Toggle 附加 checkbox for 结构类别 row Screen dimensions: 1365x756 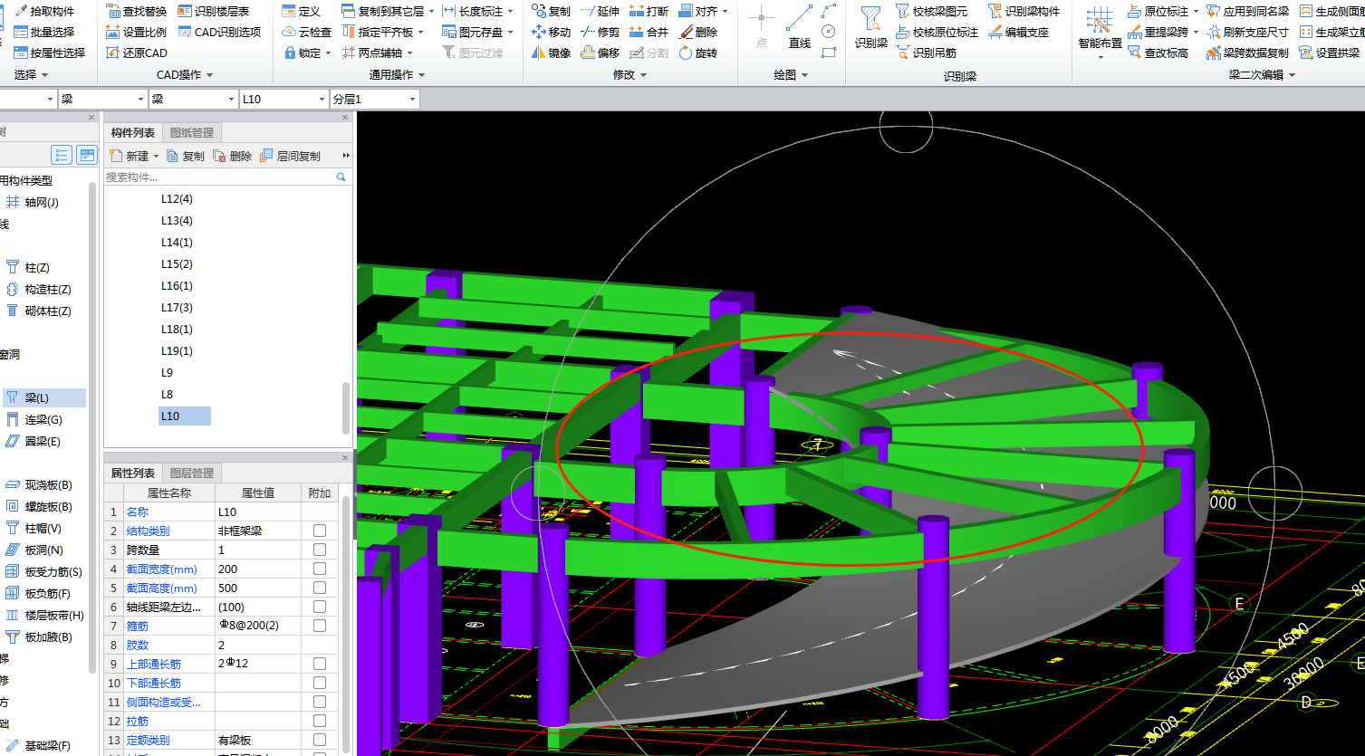(320, 531)
